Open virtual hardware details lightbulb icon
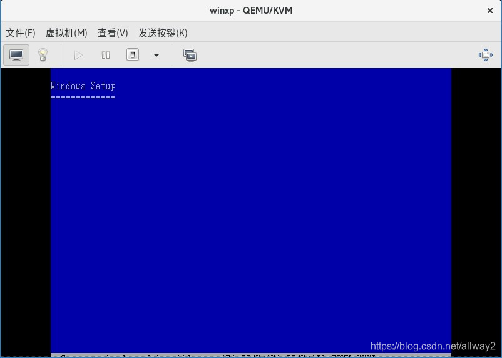502x358 pixels. tap(43, 55)
